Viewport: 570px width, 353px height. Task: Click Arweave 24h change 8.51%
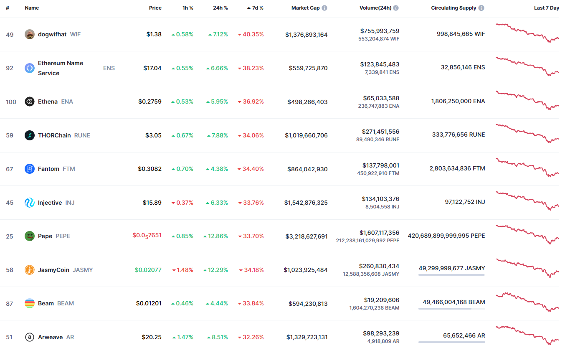click(x=218, y=337)
